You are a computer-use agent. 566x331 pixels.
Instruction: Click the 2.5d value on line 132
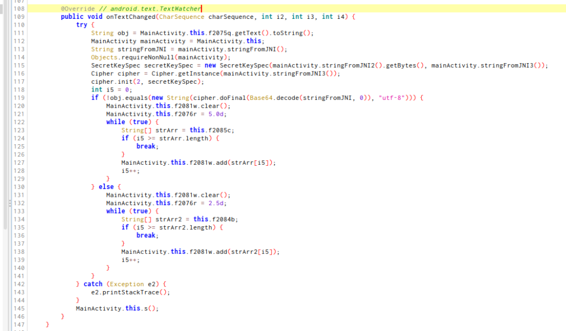(x=216, y=203)
